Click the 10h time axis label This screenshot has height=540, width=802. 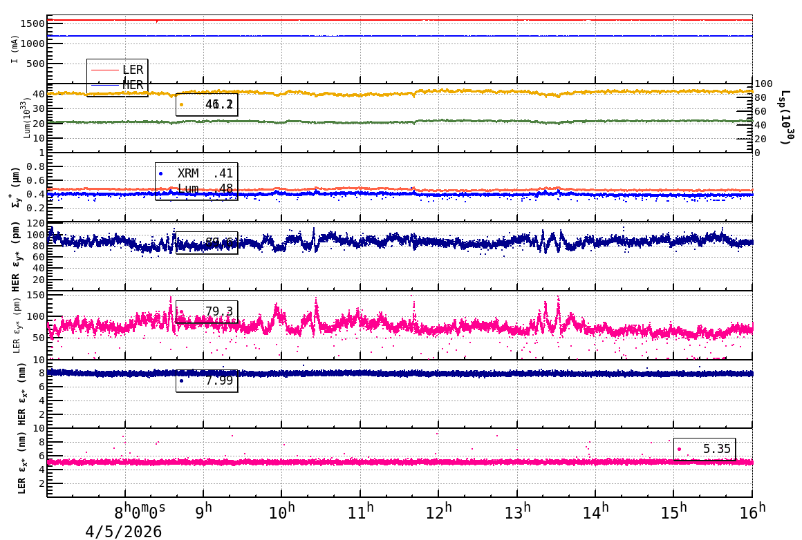click(282, 510)
